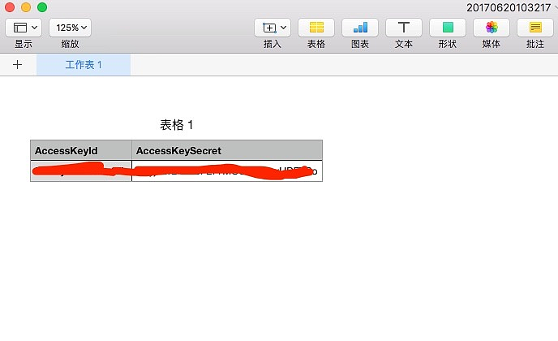Image resolution: width=558 pixels, height=341 pixels.
Task: Click the data cell under AccessKeyId
Action: pos(81,171)
